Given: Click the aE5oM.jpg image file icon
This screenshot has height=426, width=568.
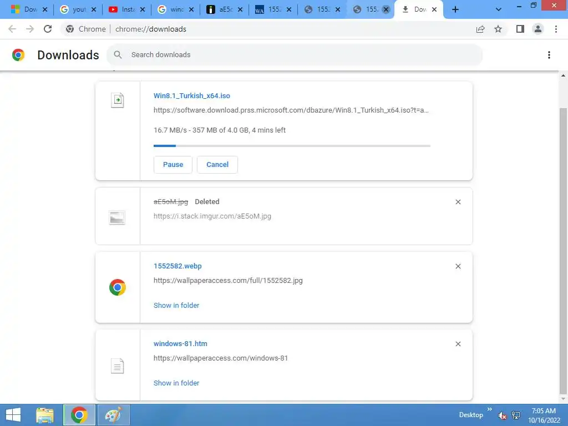Looking at the screenshot, I should click(117, 217).
